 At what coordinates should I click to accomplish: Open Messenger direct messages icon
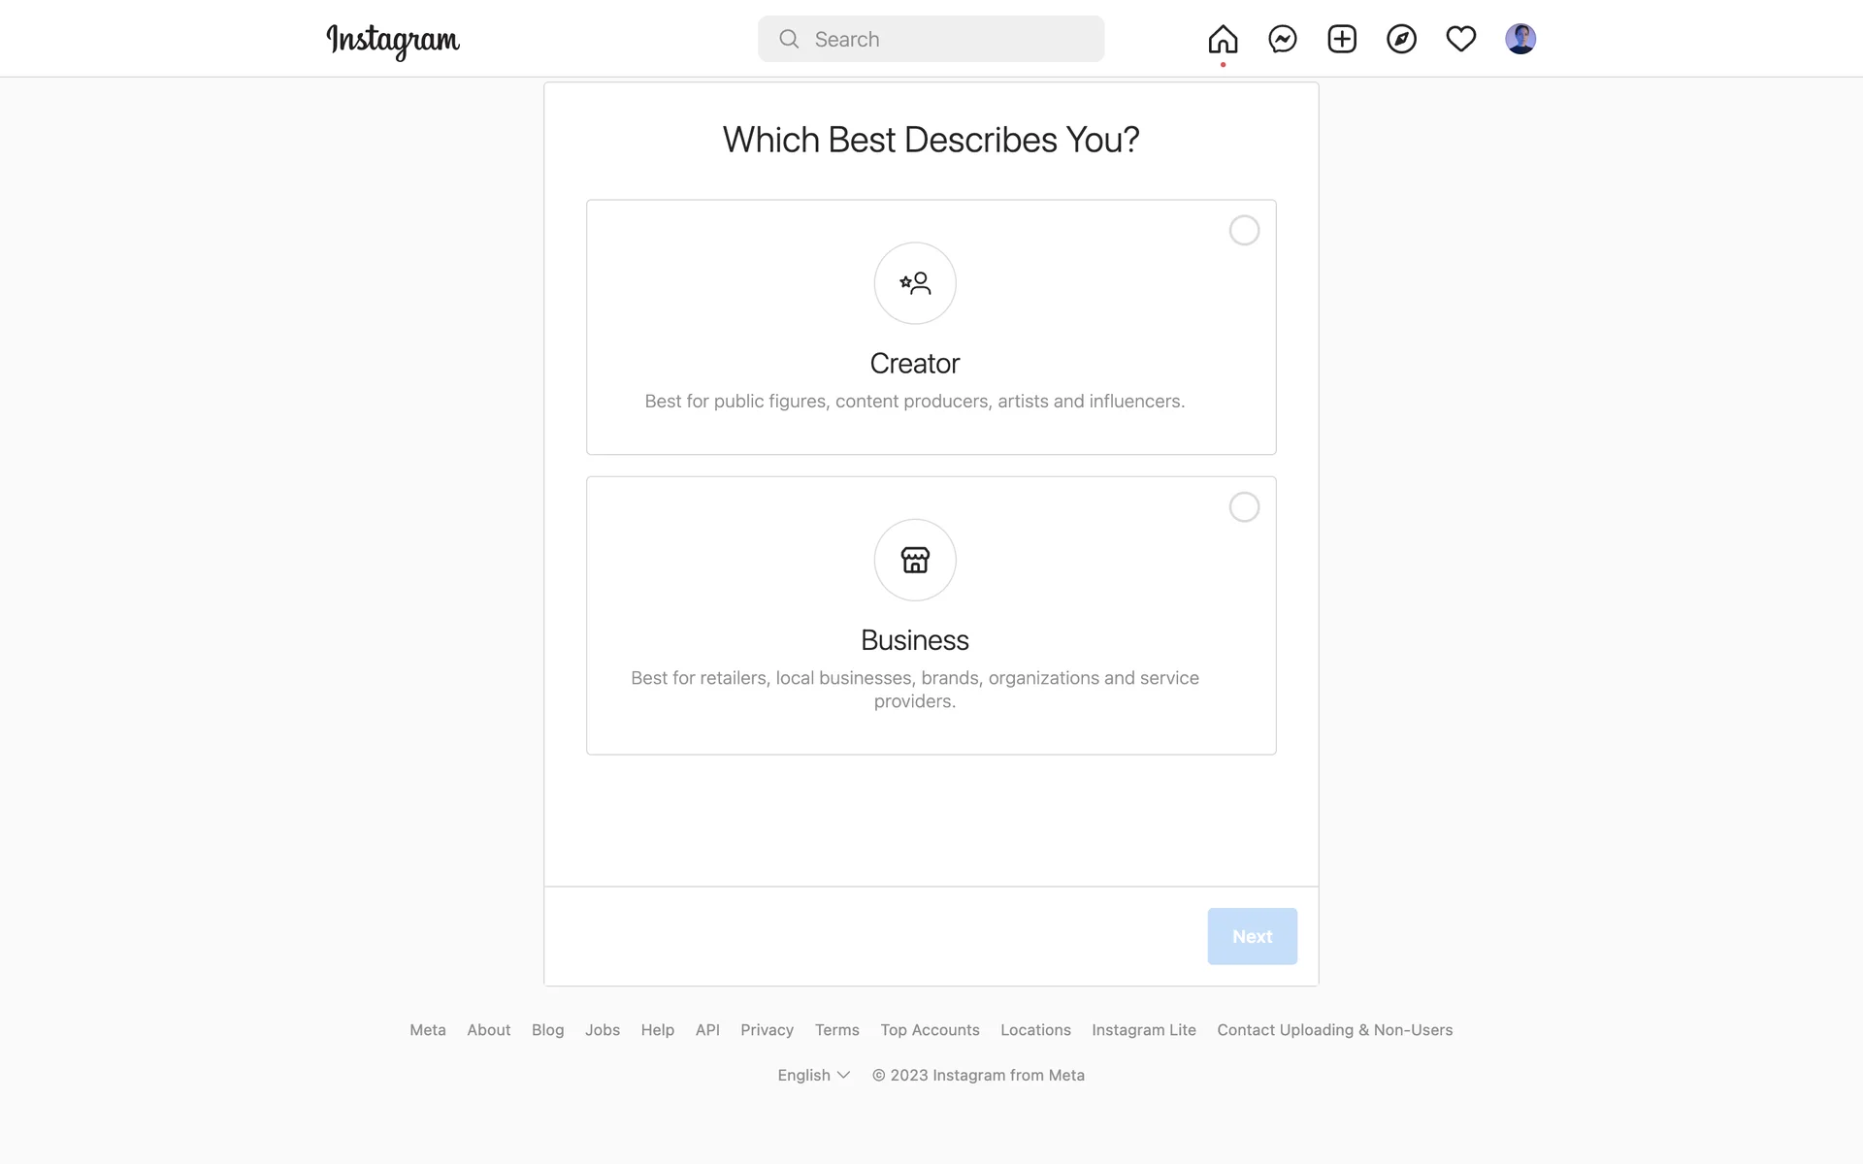coord(1283,39)
